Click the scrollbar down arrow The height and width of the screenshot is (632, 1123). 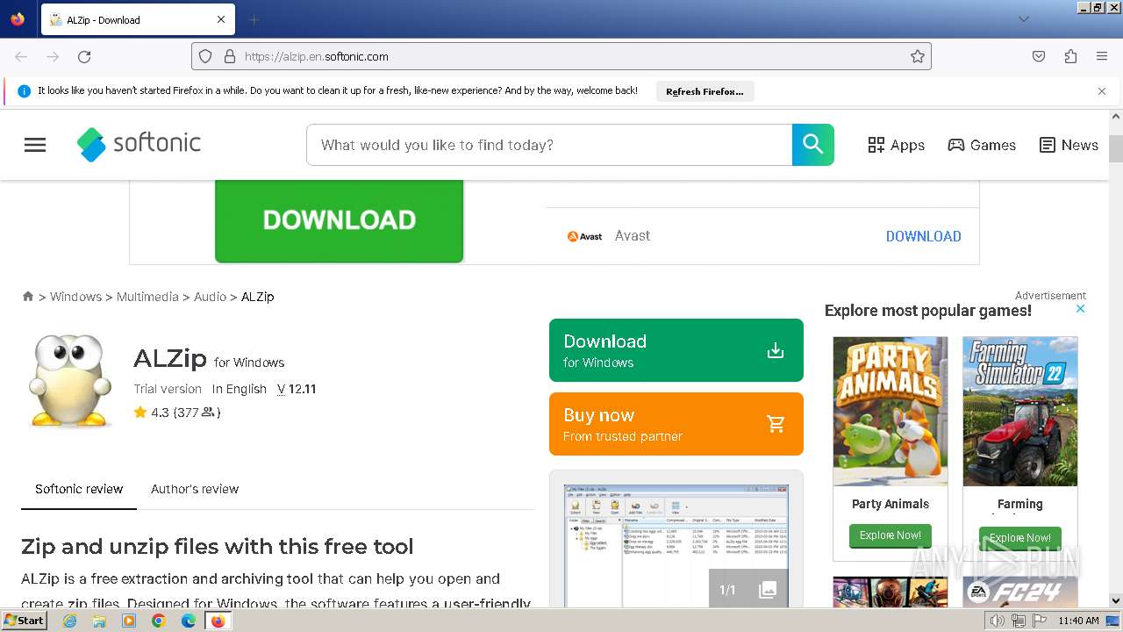click(x=1116, y=601)
